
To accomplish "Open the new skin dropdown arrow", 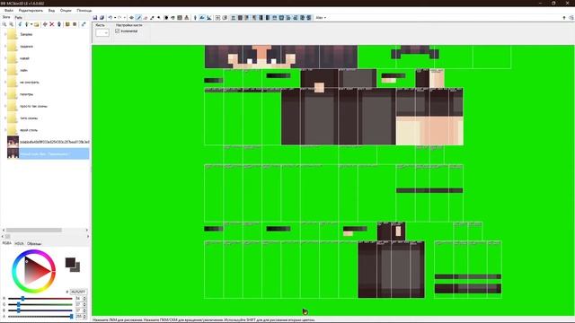I will (x=31, y=24).
